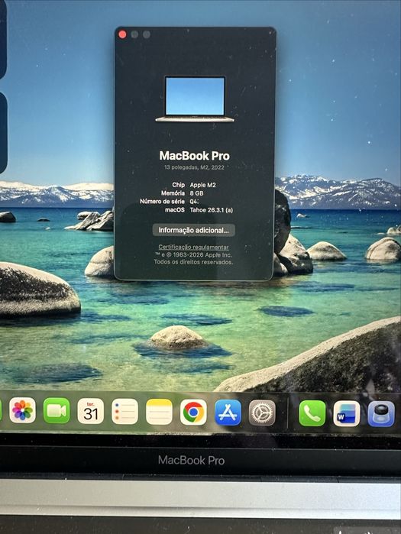Screen dimensions: 401x534
Task: Select the 'Número de série' label
Action: click(163, 201)
